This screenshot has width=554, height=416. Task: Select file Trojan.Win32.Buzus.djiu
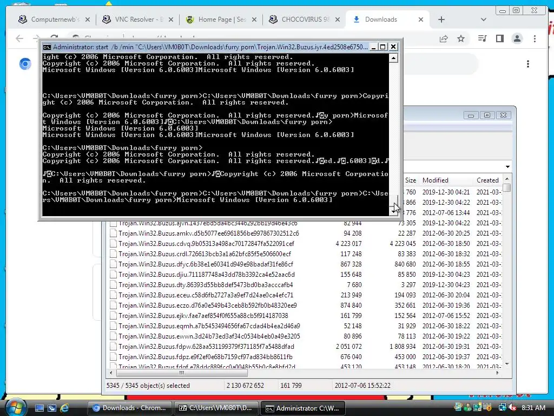206,275
